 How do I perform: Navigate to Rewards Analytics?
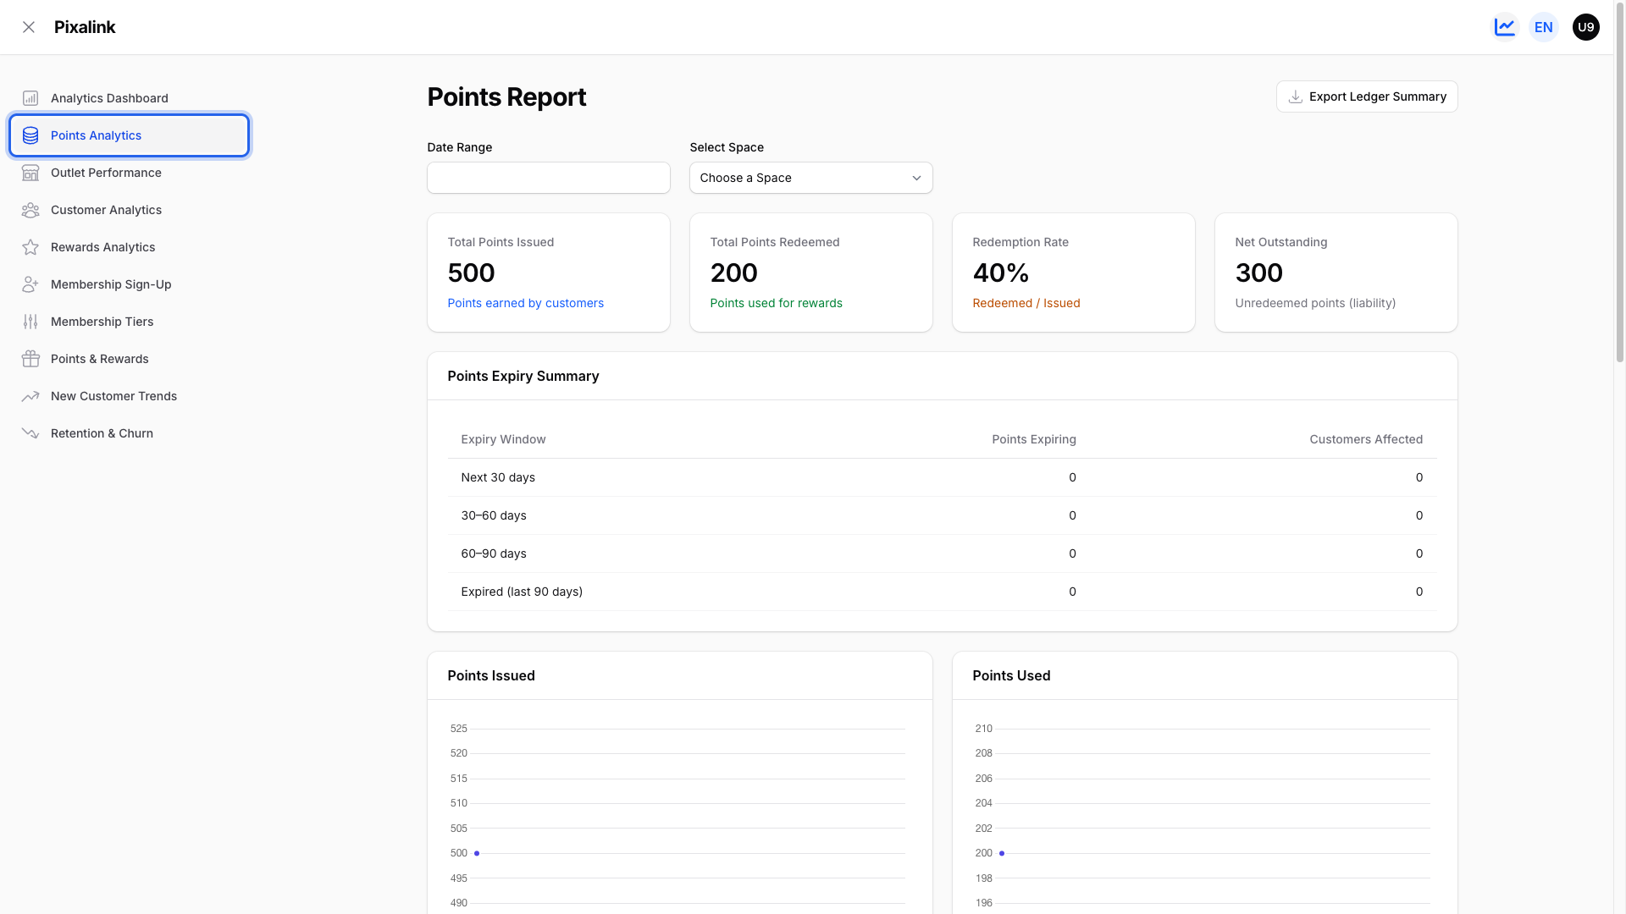[129, 247]
